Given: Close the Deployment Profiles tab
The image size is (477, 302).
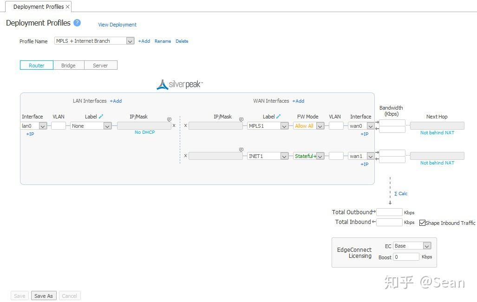Looking at the screenshot, I should point(68,7).
